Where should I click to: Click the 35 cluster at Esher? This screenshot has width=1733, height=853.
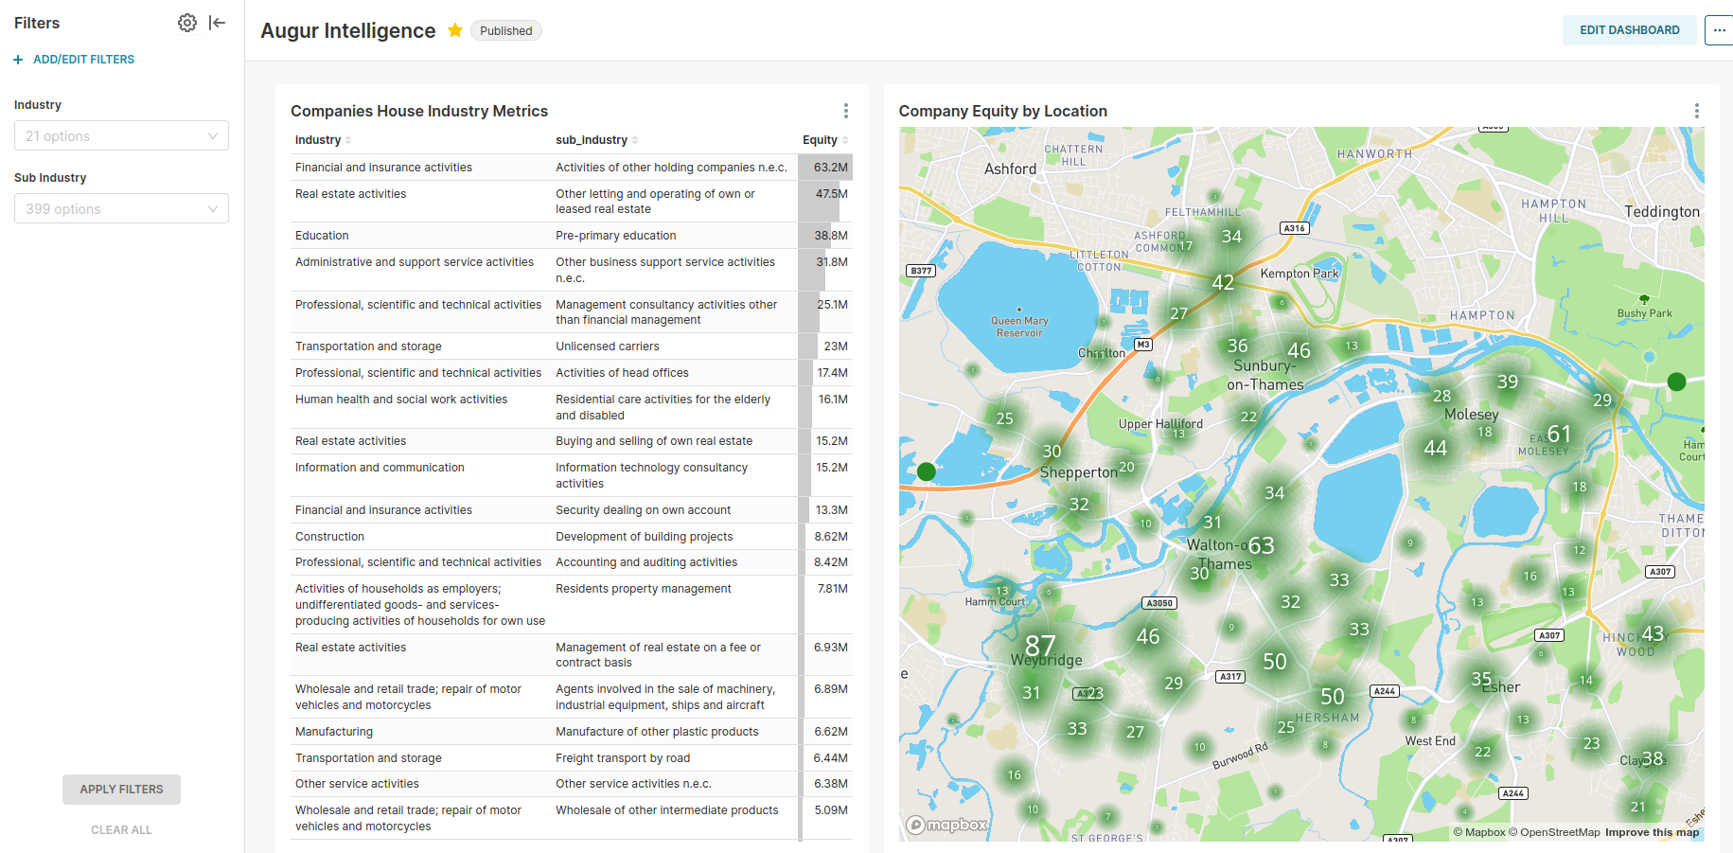coord(1481,679)
